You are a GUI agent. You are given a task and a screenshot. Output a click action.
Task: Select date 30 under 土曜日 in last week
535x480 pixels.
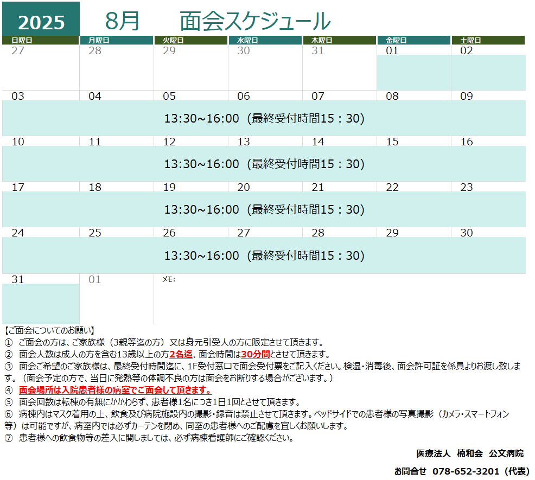[x=467, y=233]
